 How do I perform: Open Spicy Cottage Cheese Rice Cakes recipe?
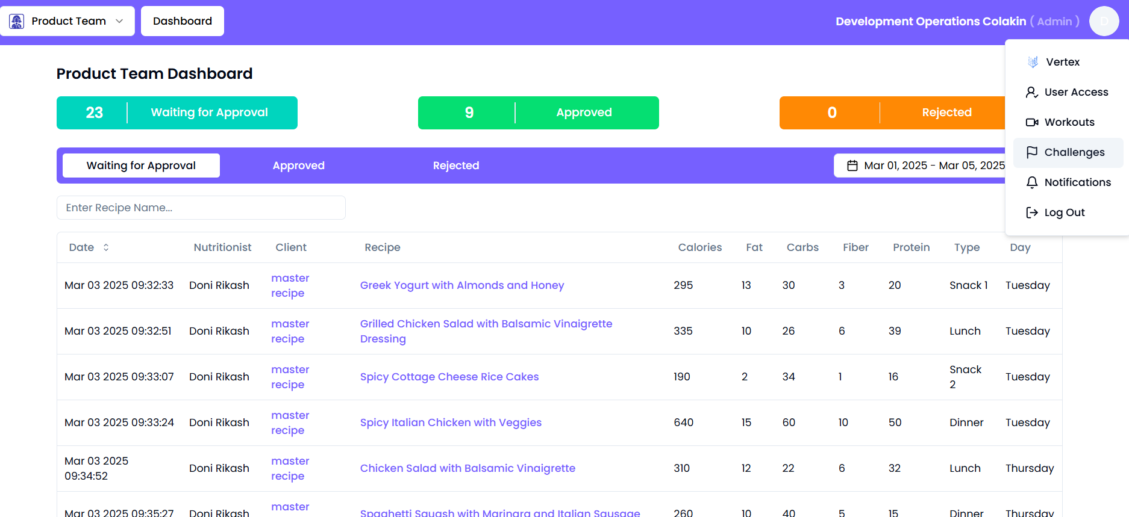449,377
